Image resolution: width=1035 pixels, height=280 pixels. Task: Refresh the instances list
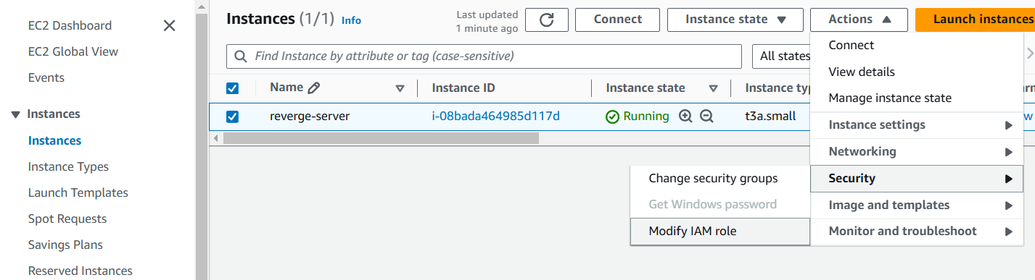pyautogui.click(x=547, y=20)
